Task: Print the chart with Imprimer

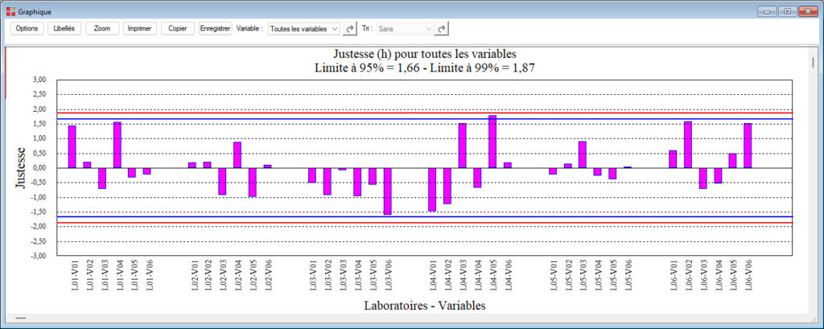Action: 140,28
